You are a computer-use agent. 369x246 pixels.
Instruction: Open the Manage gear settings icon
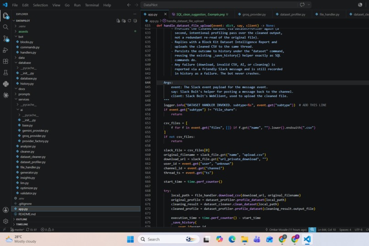point(5,221)
